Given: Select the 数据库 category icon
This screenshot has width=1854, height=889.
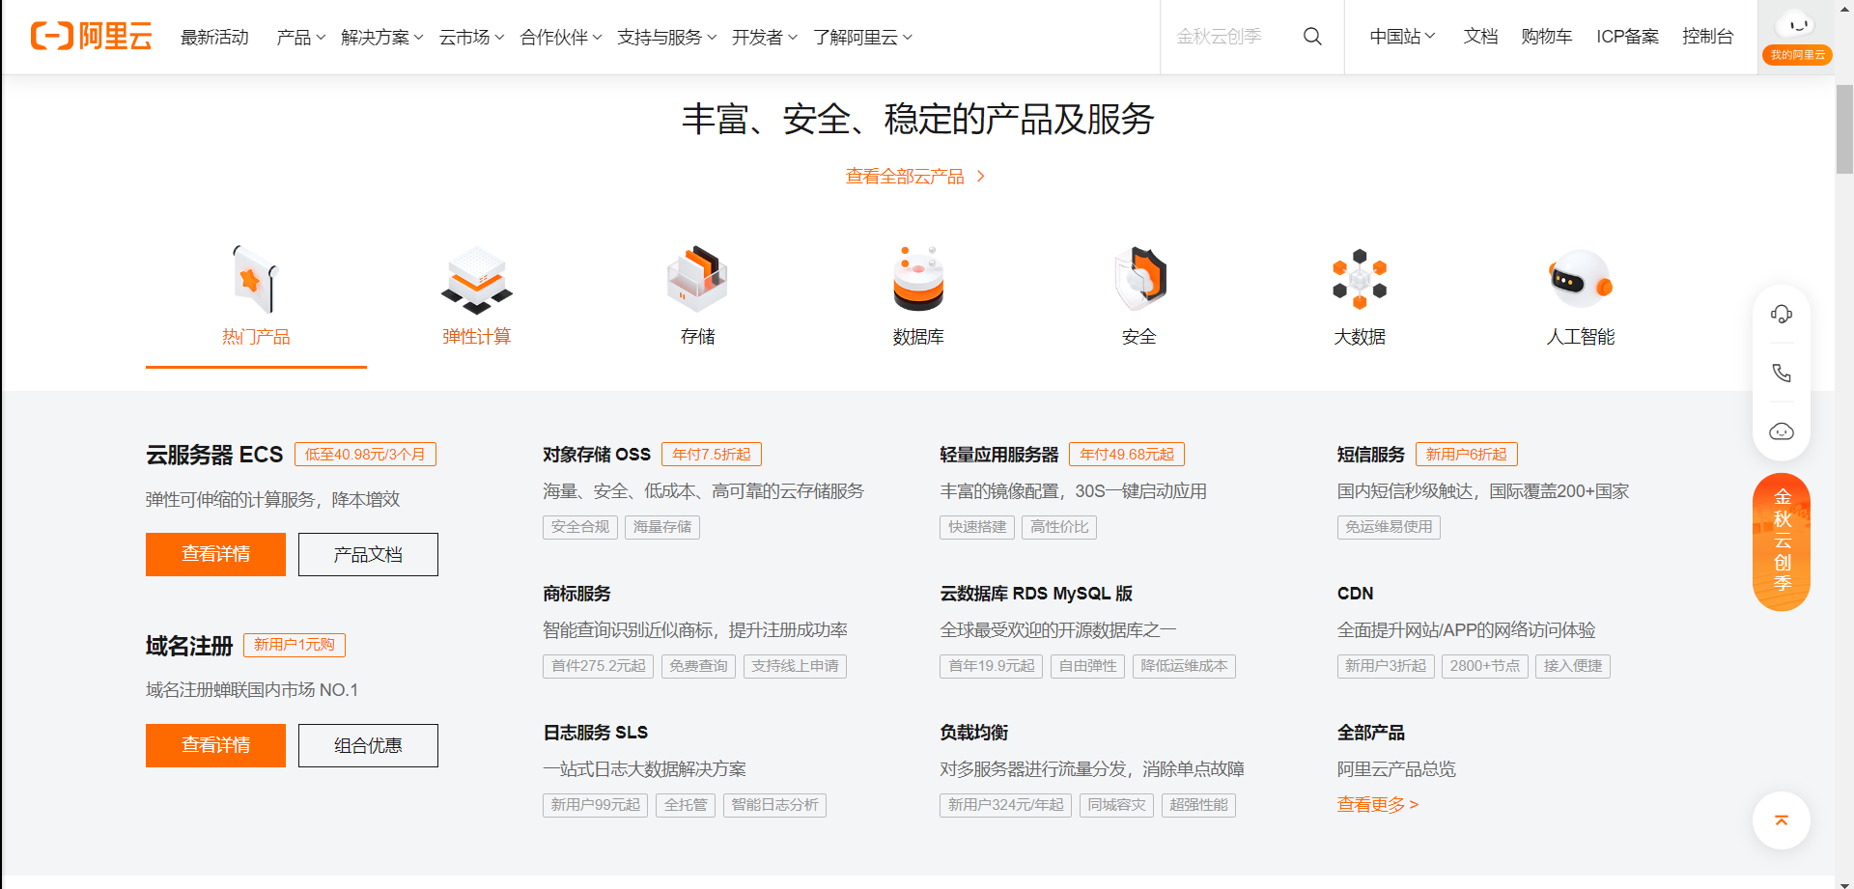Looking at the screenshot, I should 918,279.
